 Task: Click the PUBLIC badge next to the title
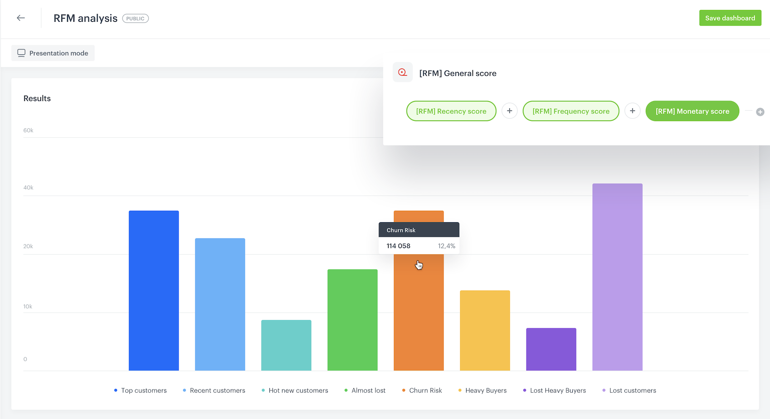(x=135, y=18)
